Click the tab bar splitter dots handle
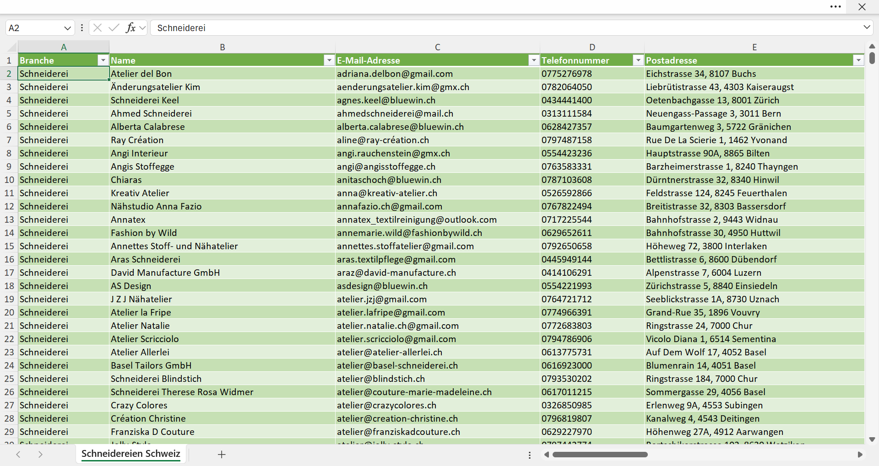The image size is (879, 466). [530, 455]
